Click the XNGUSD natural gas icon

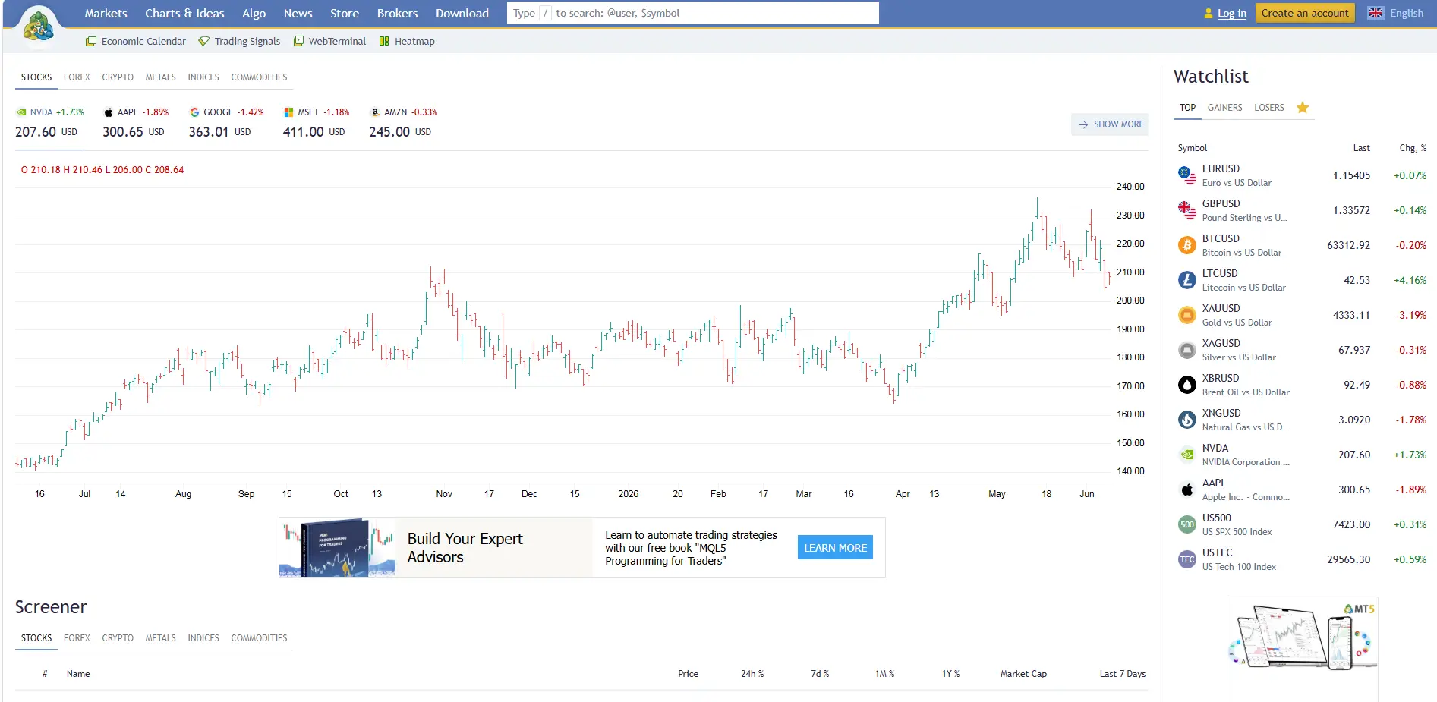click(1187, 420)
